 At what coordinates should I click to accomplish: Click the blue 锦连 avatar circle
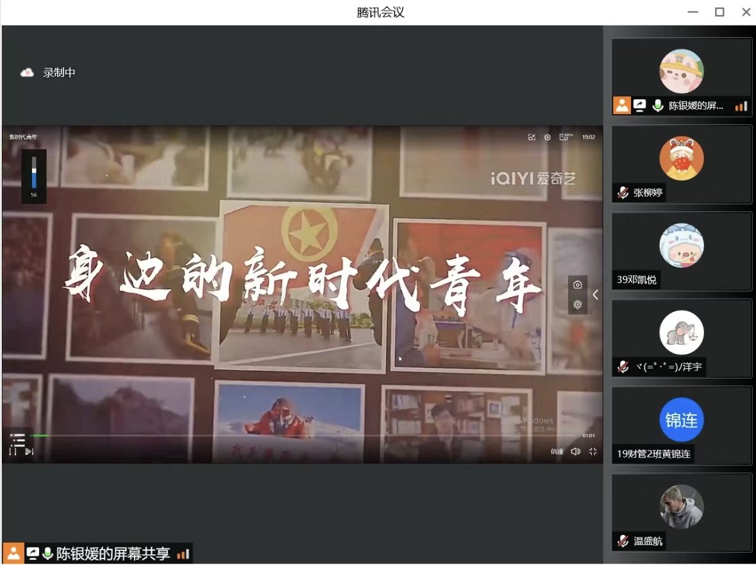681,420
